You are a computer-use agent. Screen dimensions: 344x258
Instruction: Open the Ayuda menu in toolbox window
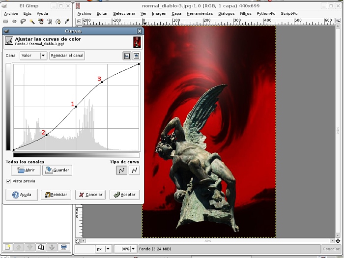[x=42, y=13]
